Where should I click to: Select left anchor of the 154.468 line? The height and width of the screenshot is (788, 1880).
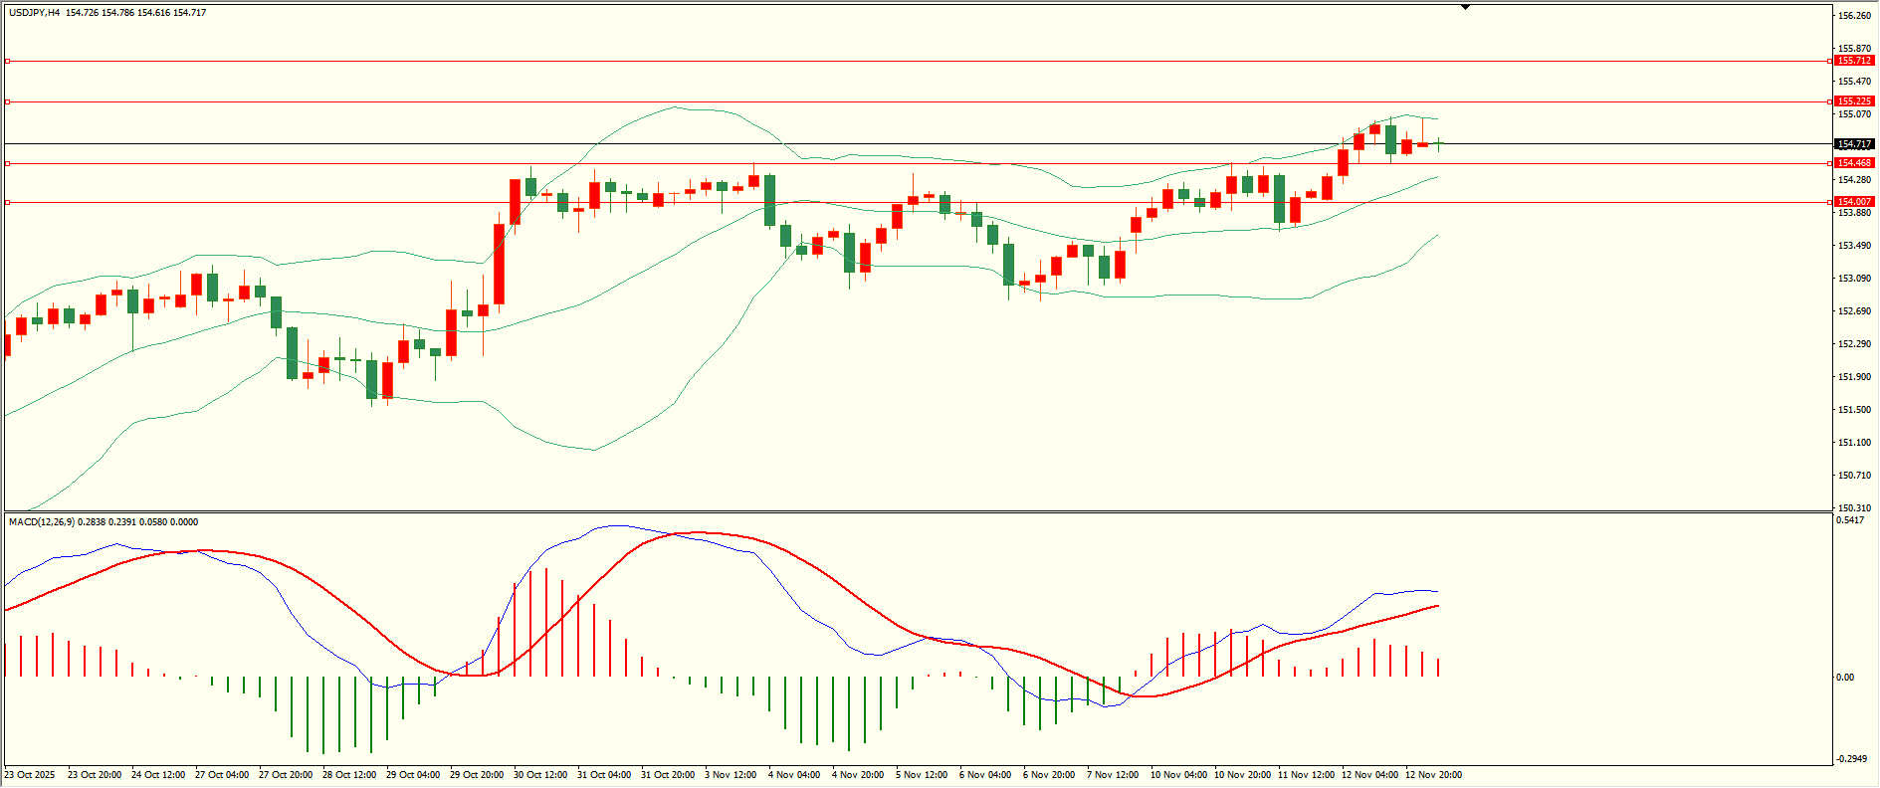pos(8,163)
